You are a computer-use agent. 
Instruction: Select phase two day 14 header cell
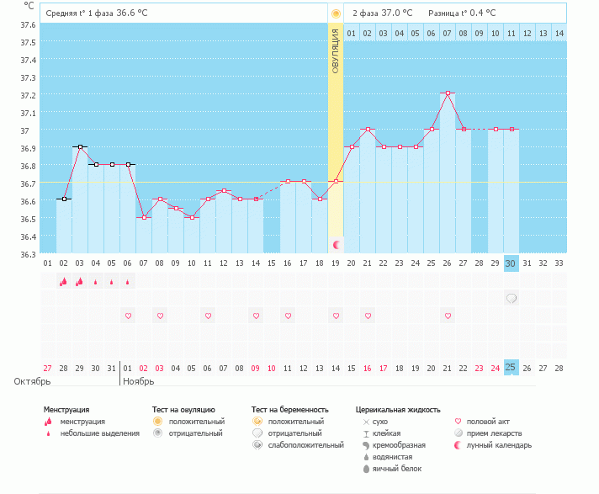[x=559, y=33]
